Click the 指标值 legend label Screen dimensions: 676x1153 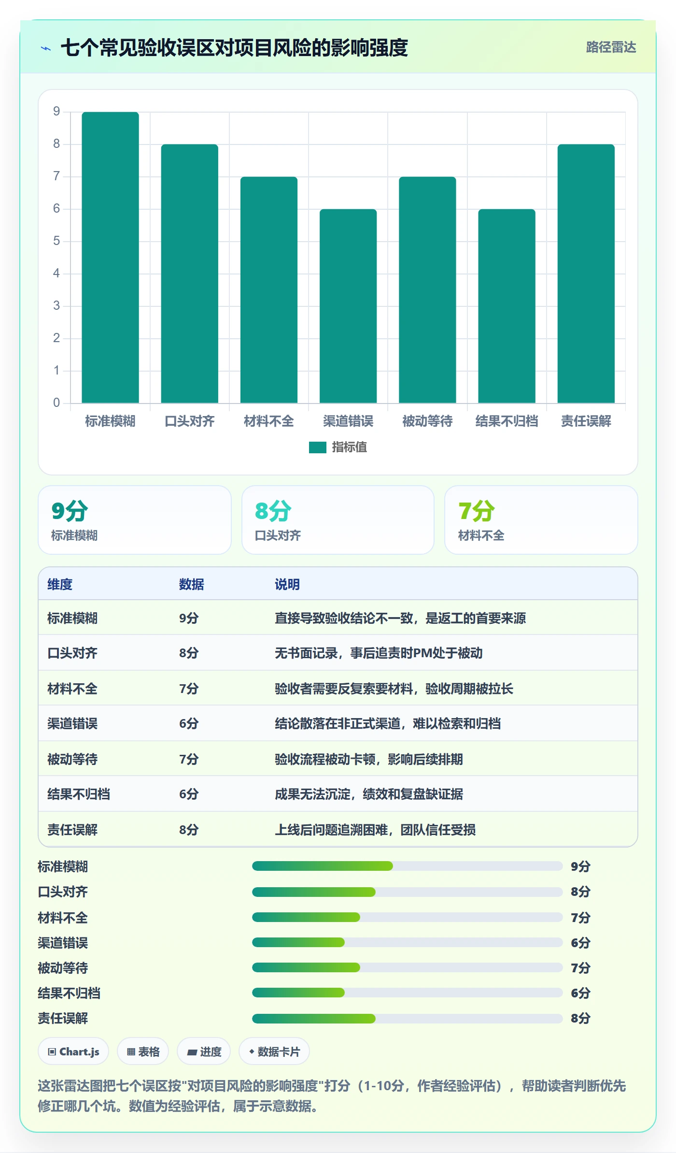[350, 447]
